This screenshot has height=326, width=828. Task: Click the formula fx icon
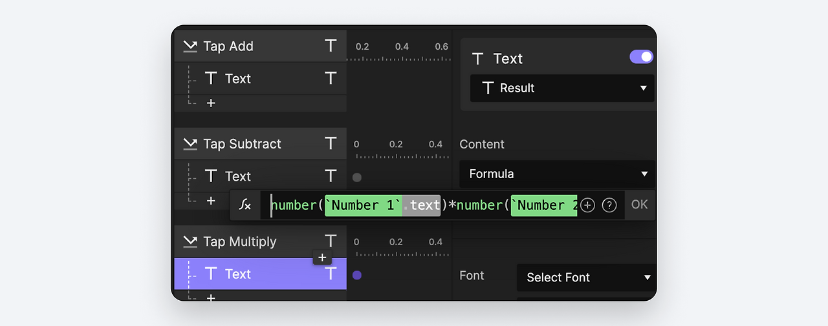tap(245, 205)
